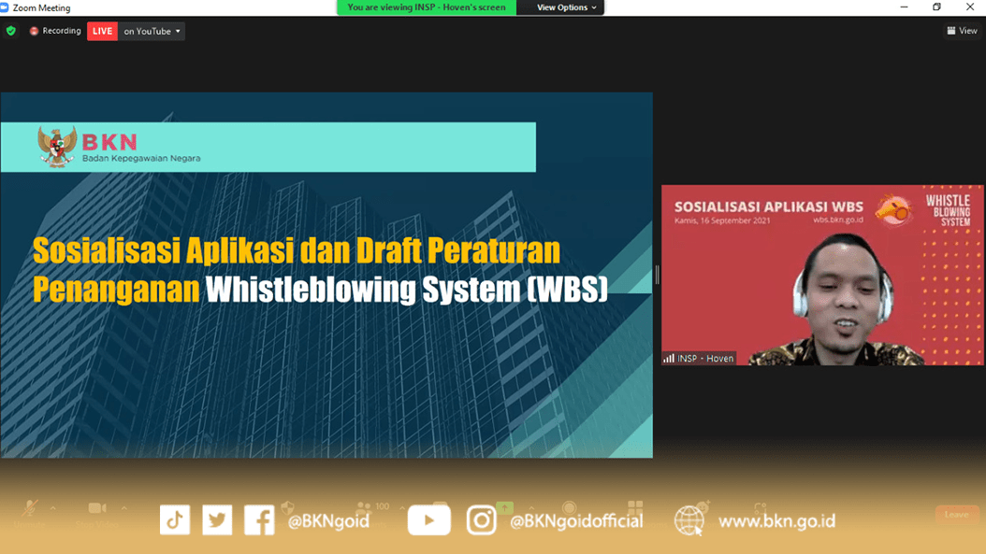The height and width of the screenshot is (554, 986).
Task: Click the divider handle between slide and video
Action: click(657, 275)
